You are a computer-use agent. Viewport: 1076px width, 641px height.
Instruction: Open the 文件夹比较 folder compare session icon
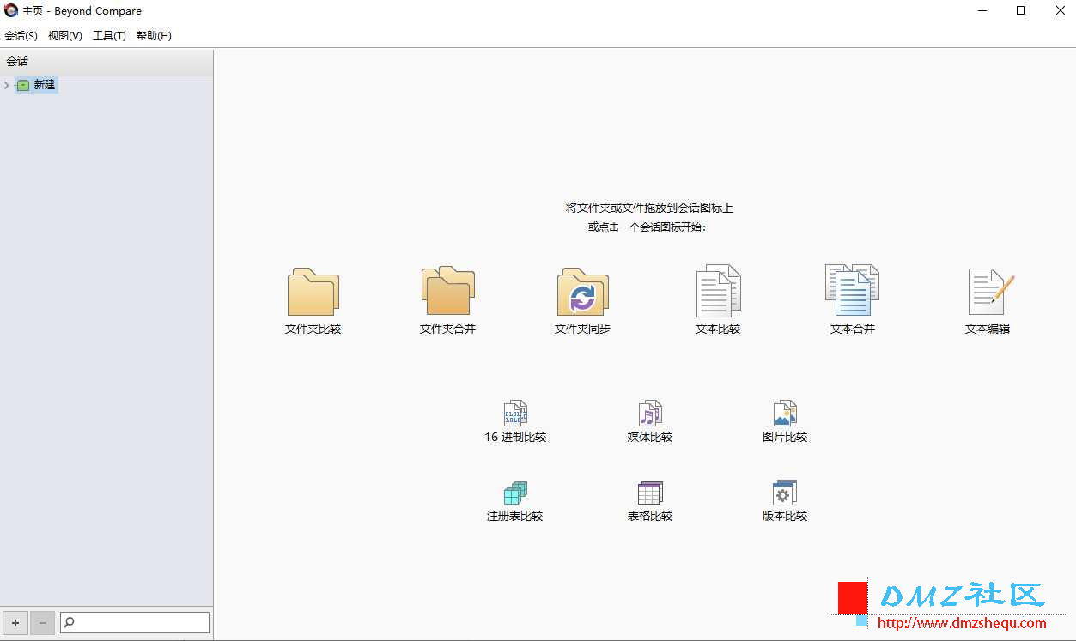tap(313, 292)
